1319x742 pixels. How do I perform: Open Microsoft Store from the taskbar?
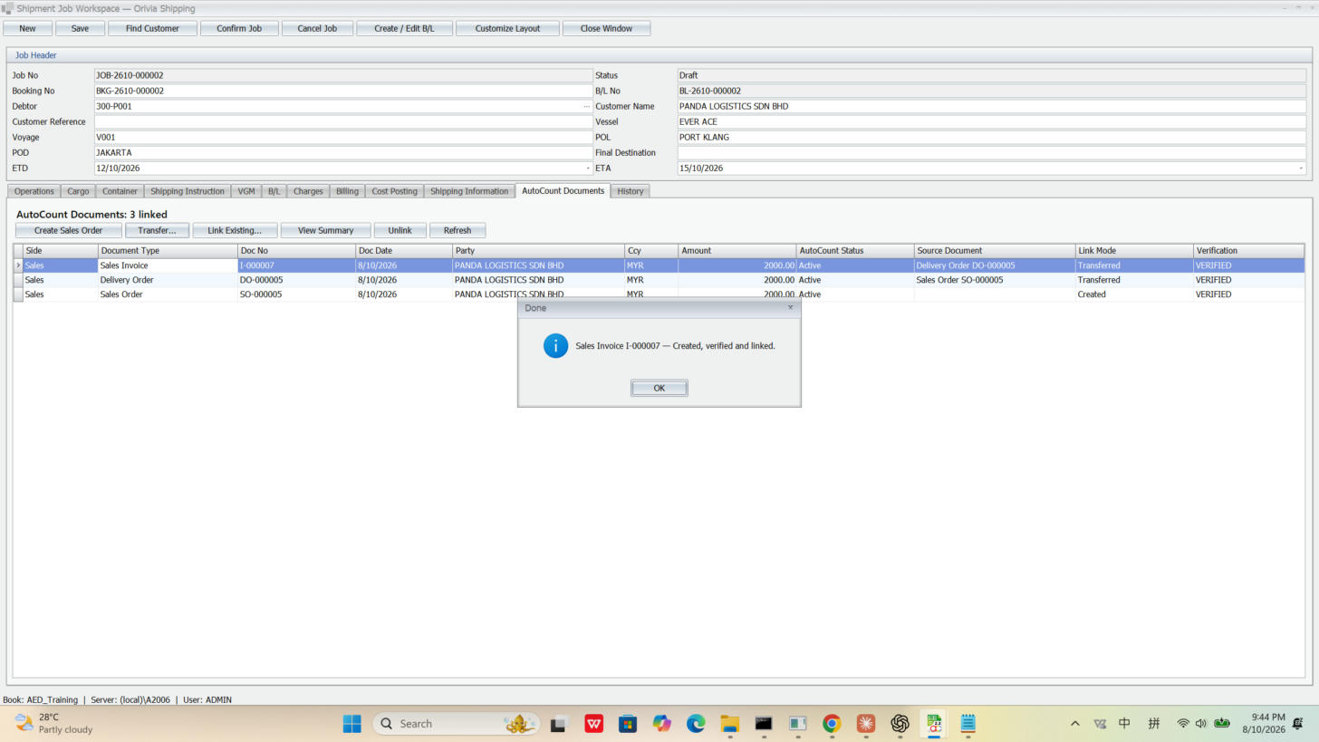click(x=628, y=723)
